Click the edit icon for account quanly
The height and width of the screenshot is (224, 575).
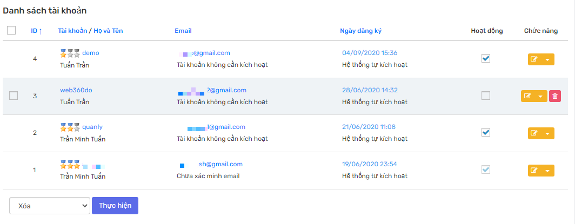coord(534,133)
